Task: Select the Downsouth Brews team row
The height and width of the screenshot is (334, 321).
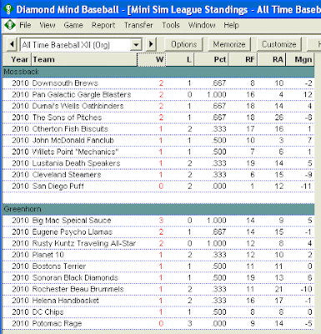Action: [158, 83]
